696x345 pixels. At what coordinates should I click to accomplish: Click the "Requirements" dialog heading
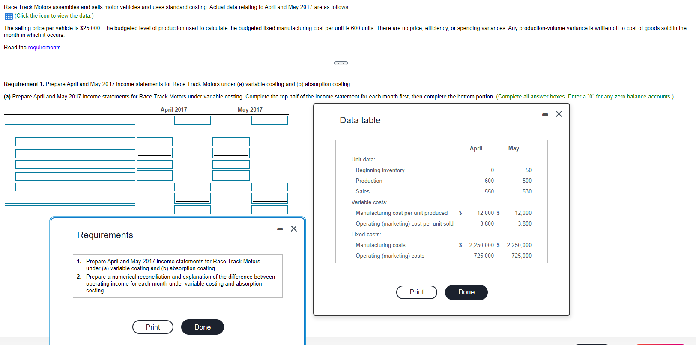pyautogui.click(x=105, y=235)
